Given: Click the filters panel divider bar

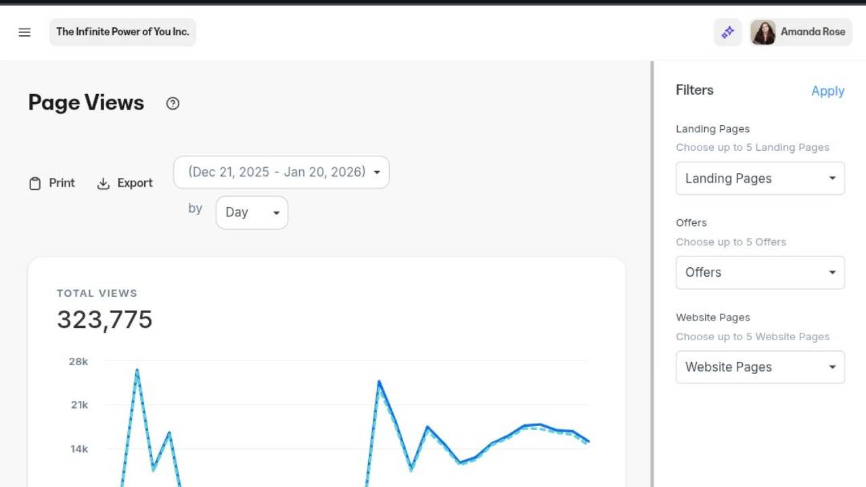Looking at the screenshot, I should coord(652,271).
